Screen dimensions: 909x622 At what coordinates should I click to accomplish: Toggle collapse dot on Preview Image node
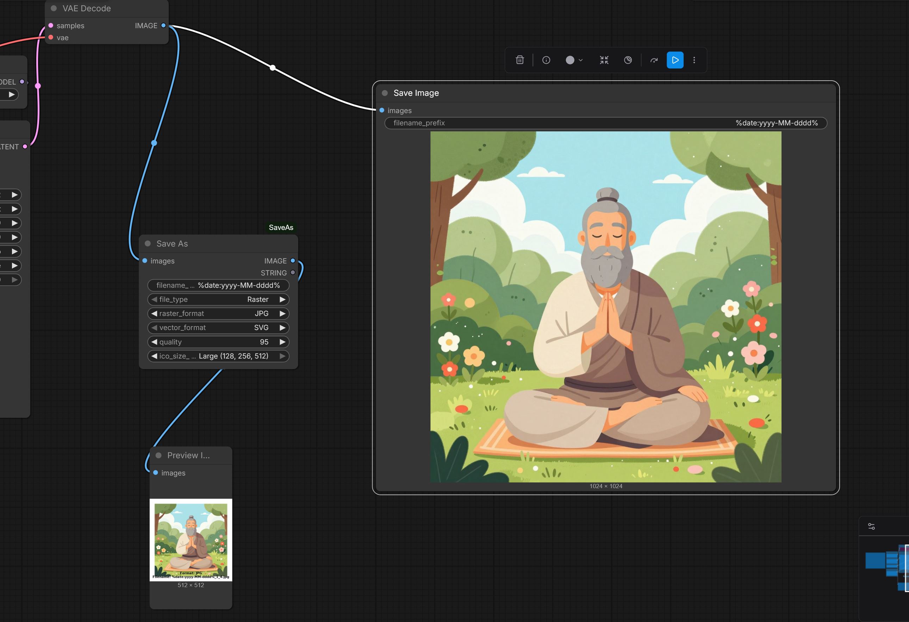[x=158, y=455]
